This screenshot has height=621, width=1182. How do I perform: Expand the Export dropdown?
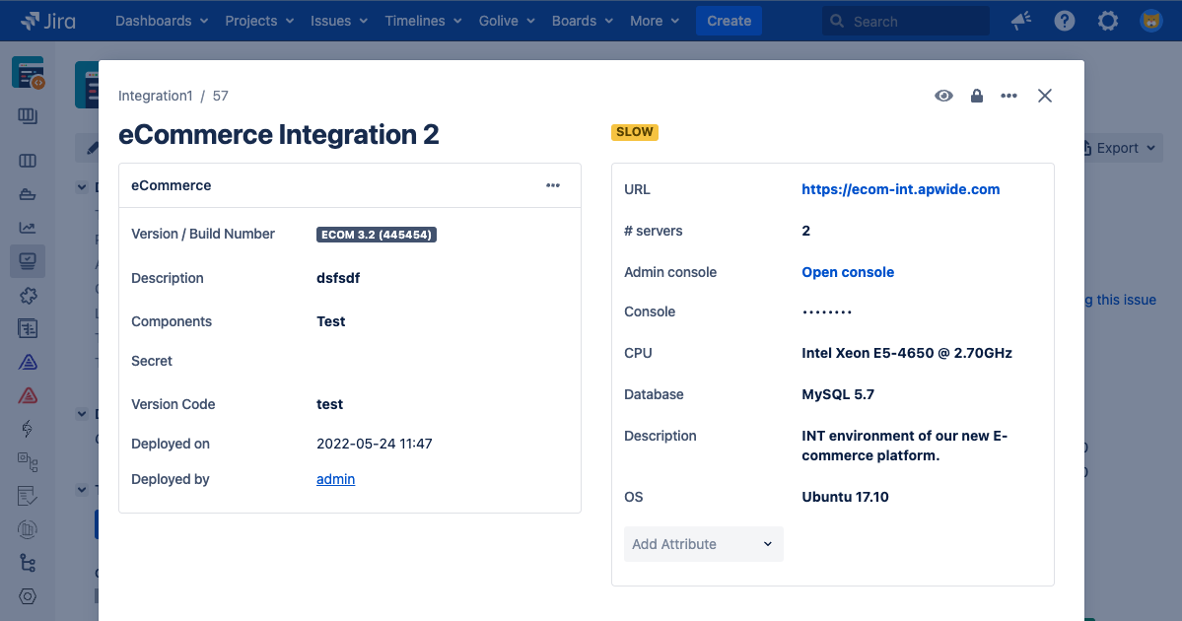[x=1119, y=148]
